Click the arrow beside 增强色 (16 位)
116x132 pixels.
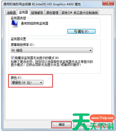[41, 83]
